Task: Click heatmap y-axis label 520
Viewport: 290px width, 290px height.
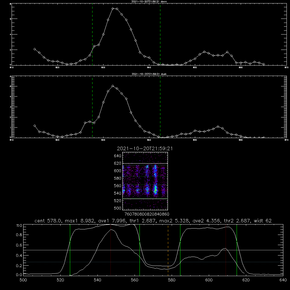Action: [x=117, y=201]
